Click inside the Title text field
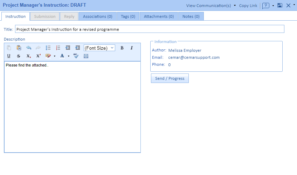 pyautogui.click(x=150, y=29)
